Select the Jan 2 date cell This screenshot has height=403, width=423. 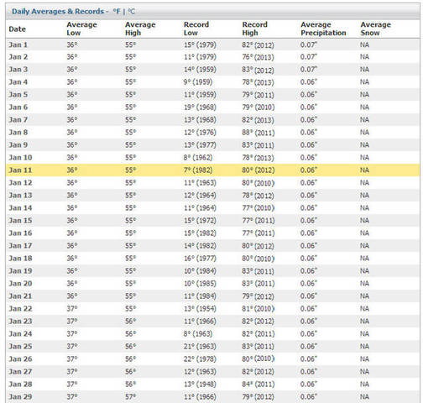point(18,57)
